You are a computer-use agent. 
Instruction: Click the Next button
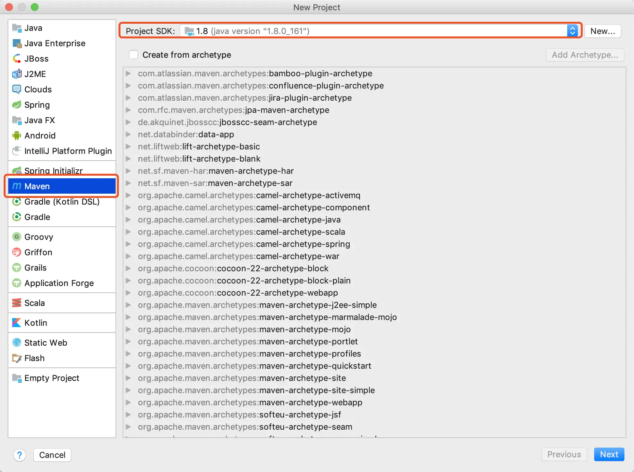pyautogui.click(x=609, y=454)
